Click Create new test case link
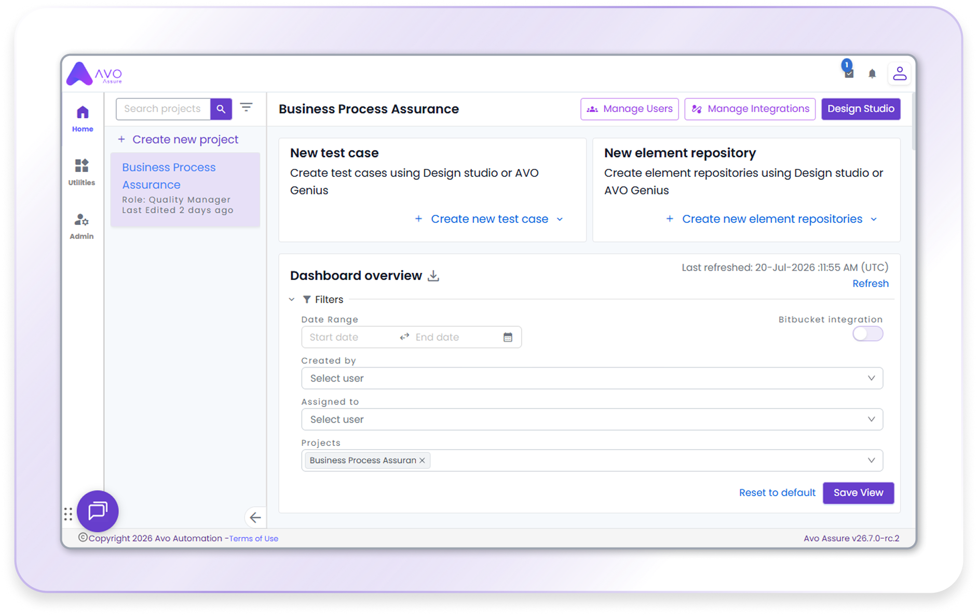Screen dimensions: 978x616 (490, 219)
